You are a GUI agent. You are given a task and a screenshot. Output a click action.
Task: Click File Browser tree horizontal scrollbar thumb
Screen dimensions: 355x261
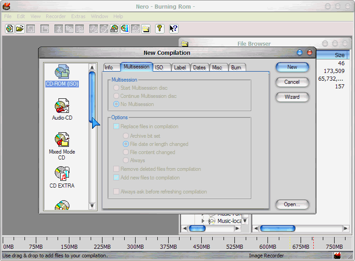[x=197, y=228]
